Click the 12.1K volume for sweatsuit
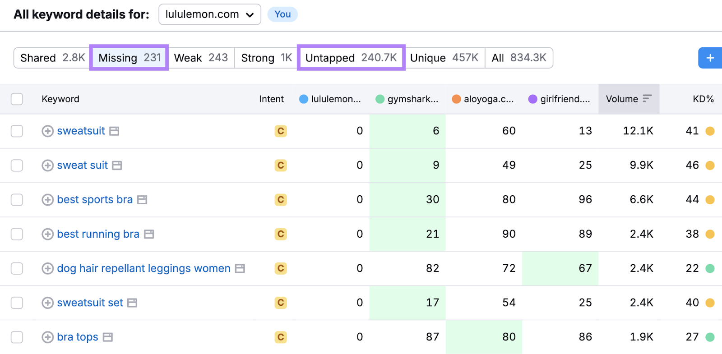 (638, 131)
